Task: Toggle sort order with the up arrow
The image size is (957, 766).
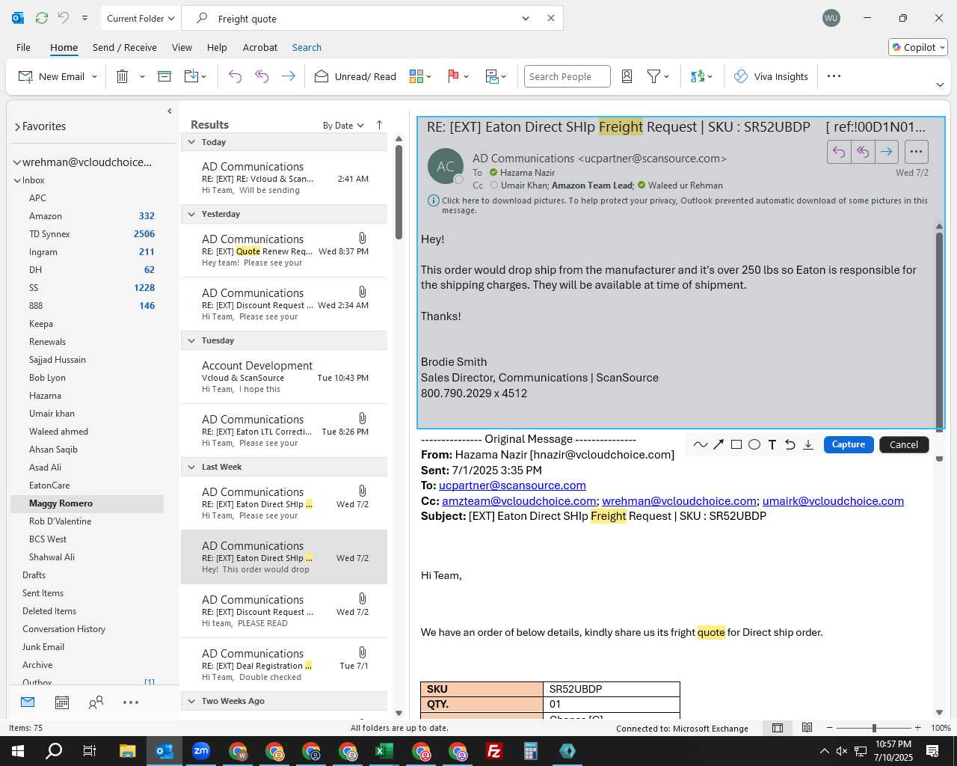Action: [379, 125]
